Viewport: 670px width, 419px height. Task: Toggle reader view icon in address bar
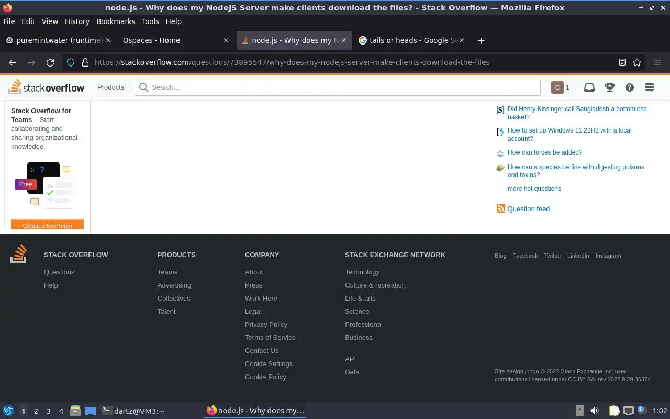click(622, 62)
